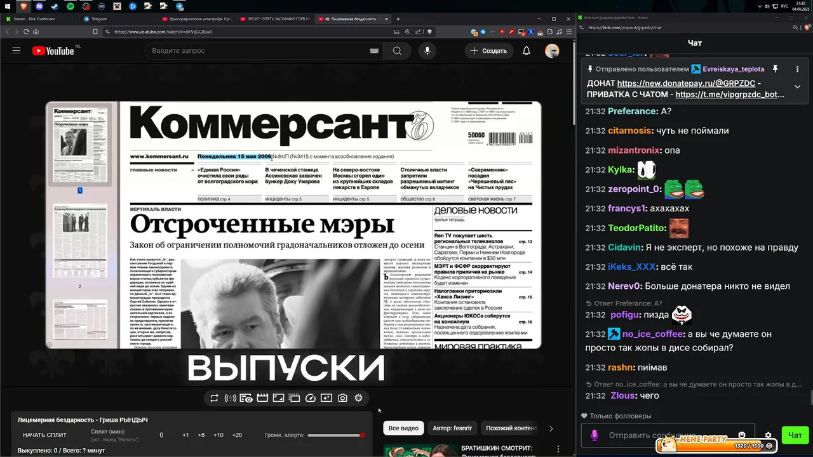813x457 pixels.
Task: Click the YouTube search magnifier button
Action: click(397, 51)
